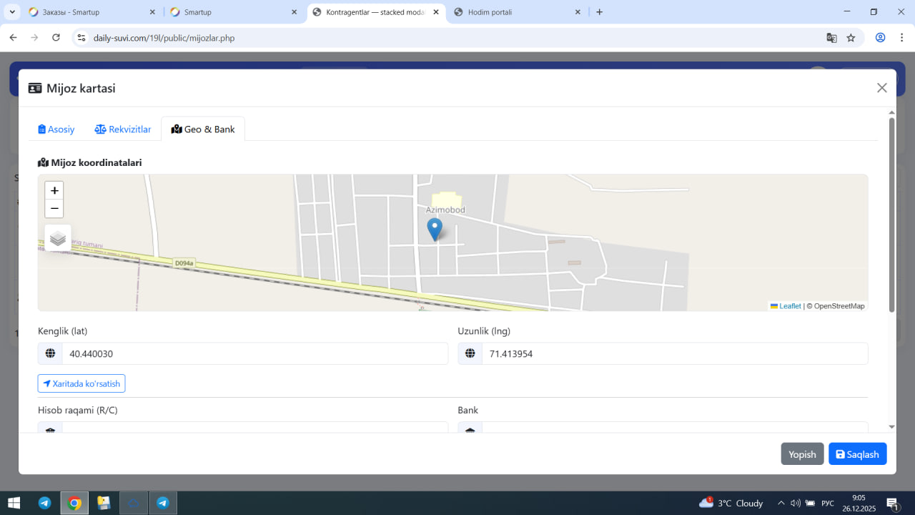Click the dialog scrollbar up arrow

coord(891,112)
